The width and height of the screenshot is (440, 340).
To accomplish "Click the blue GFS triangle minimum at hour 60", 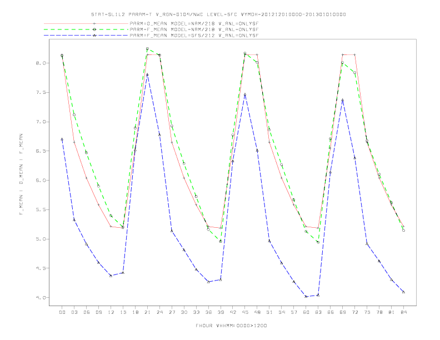I will click(306, 296).
